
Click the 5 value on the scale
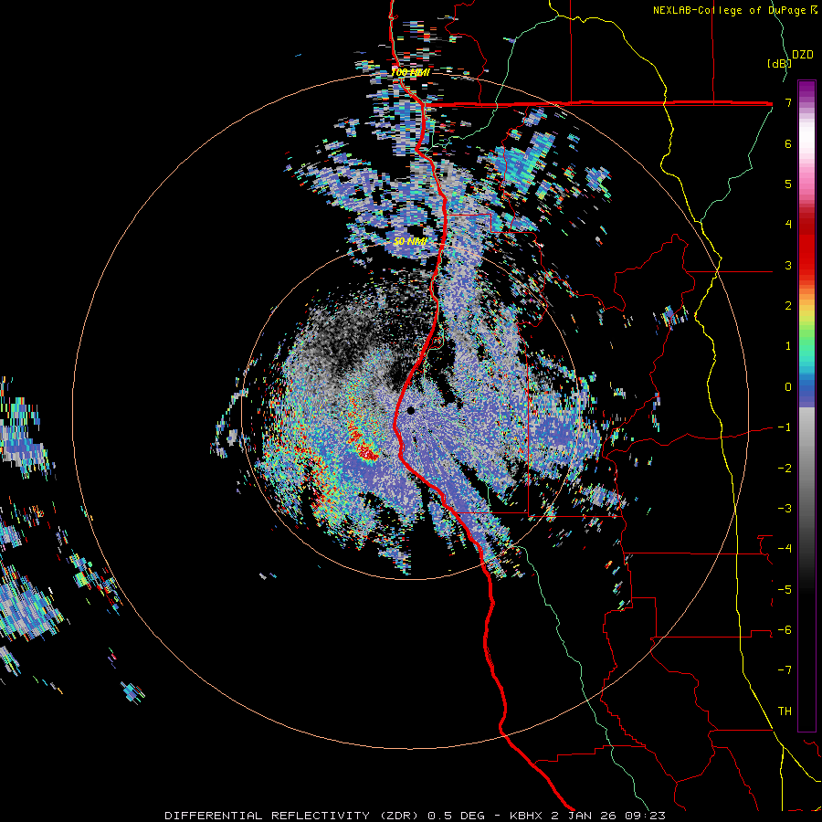[x=788, y=184]
